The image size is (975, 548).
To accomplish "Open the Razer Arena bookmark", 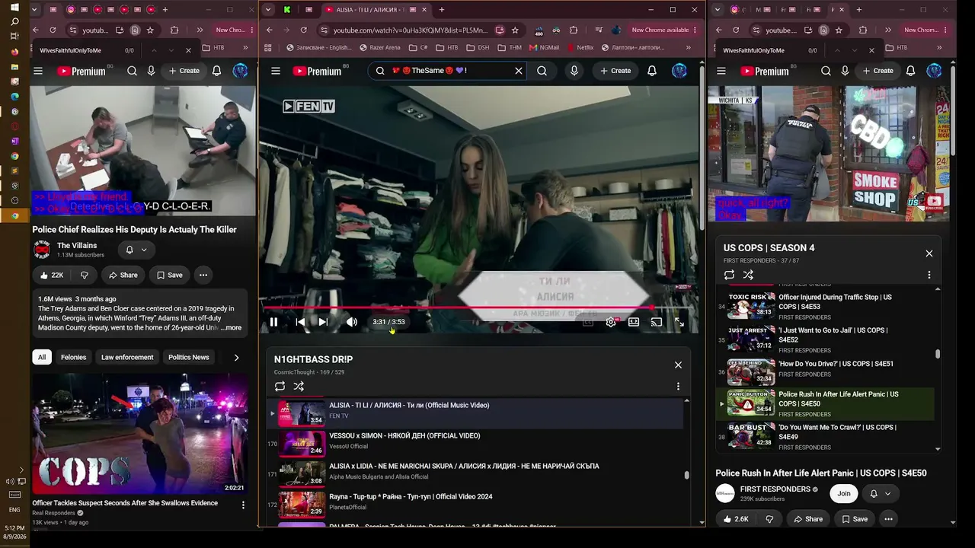I will pos(379,47).
